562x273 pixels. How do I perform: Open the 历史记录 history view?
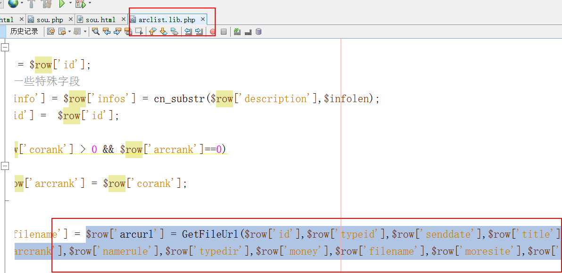coord(24,32)
